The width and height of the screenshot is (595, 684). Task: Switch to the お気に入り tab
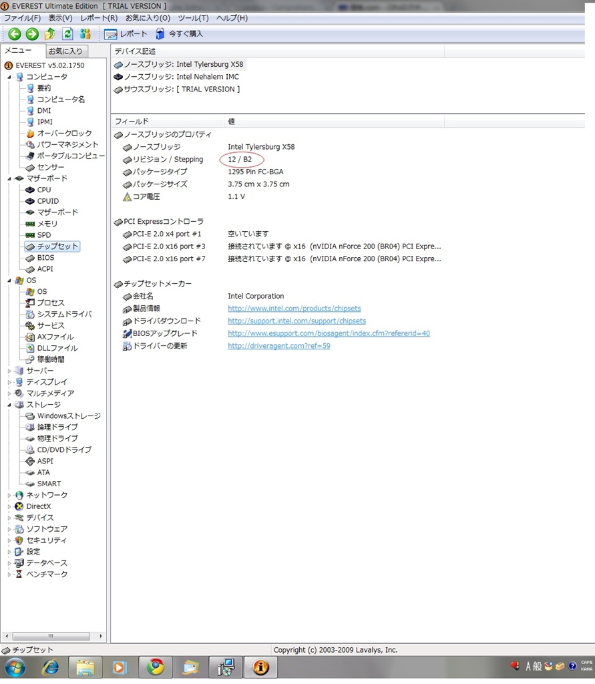coord(65,51)
